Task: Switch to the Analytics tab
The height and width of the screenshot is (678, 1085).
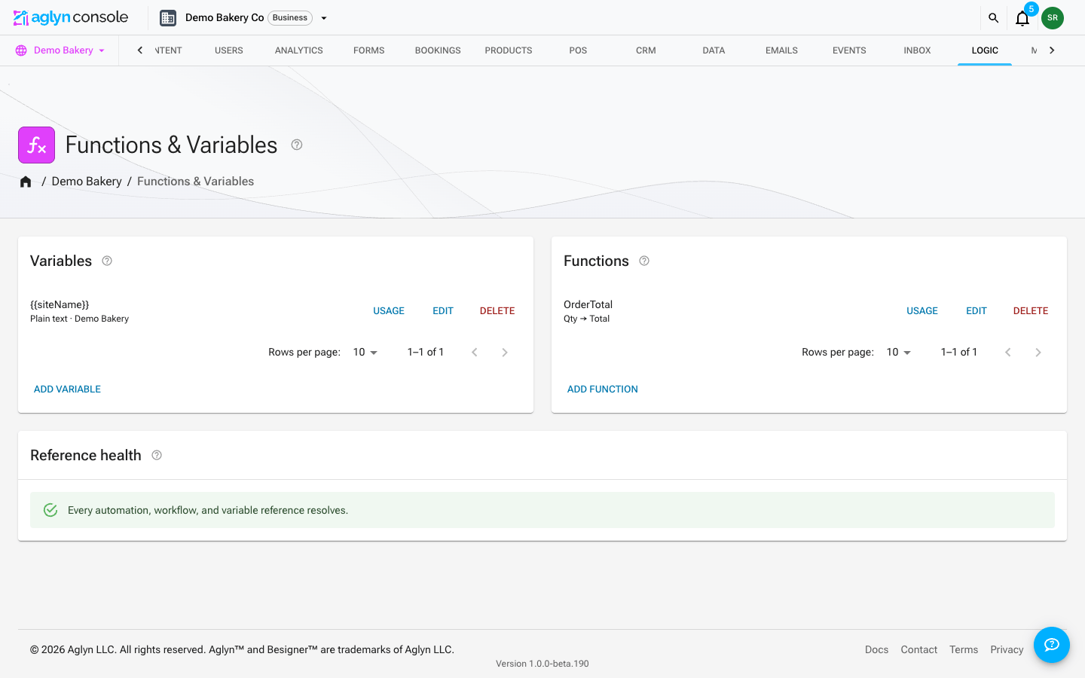Action: [x=299, y=50]
